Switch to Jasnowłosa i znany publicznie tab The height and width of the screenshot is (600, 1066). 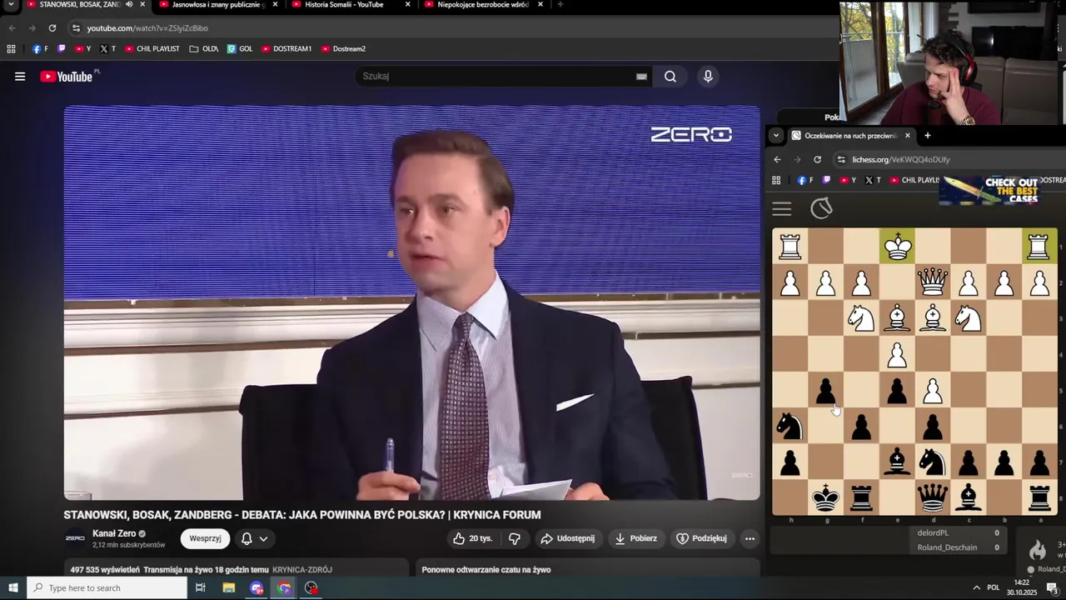[x=218, y=5]
